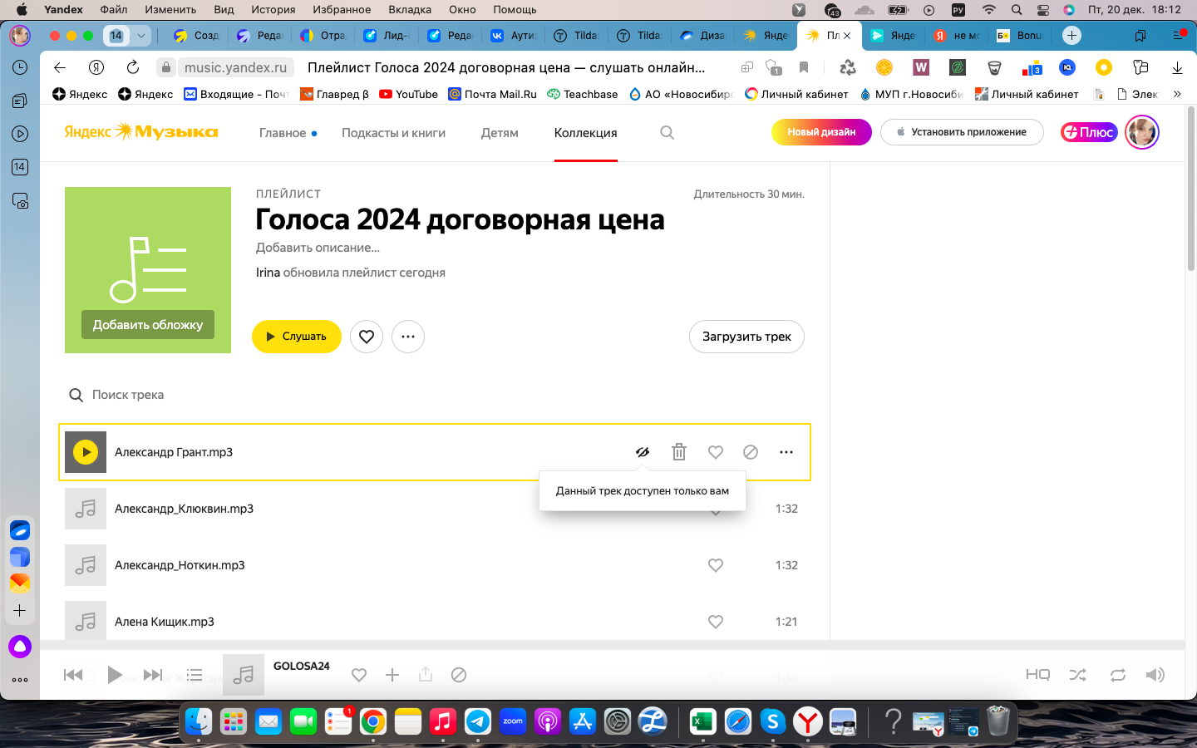Click the Wi-Fi icon in the menu bar
This screenshot has width=1197, height=748.
(988, 10)
